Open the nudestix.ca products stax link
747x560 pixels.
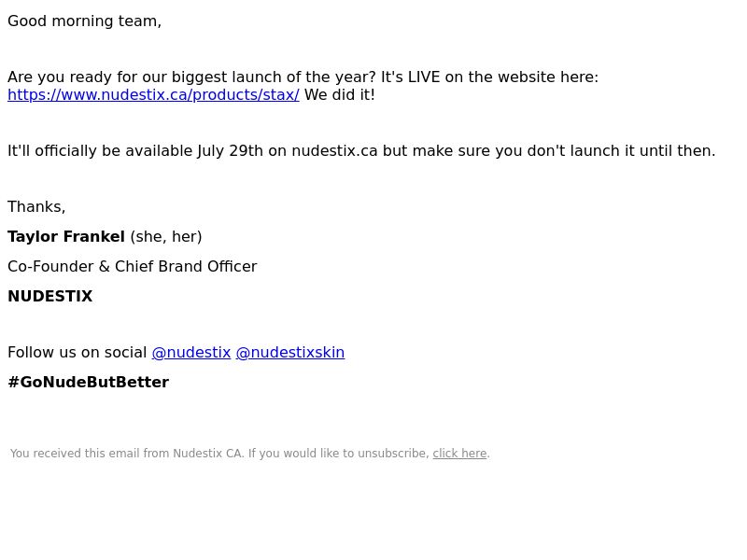coord(153,95)
